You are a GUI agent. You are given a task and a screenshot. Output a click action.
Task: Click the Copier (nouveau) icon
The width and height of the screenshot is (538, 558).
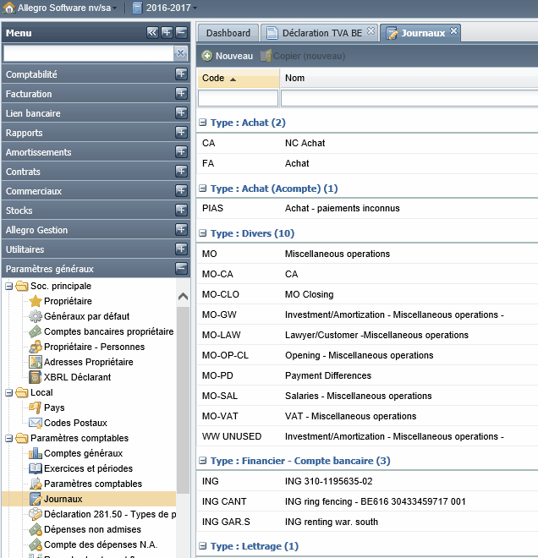pyautogui.click(x=266, y=56)
